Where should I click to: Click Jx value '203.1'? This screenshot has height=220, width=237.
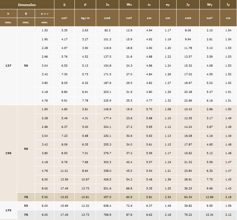[107, 92]
